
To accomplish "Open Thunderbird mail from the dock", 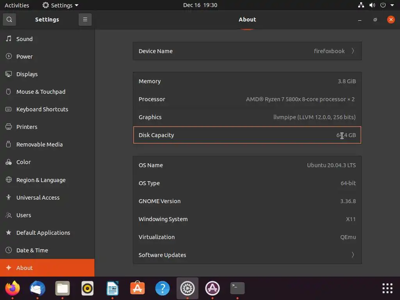I will [x=37, y=288].
